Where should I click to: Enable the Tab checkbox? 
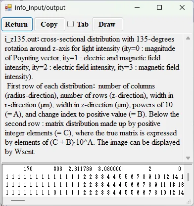tap(70, 24)
